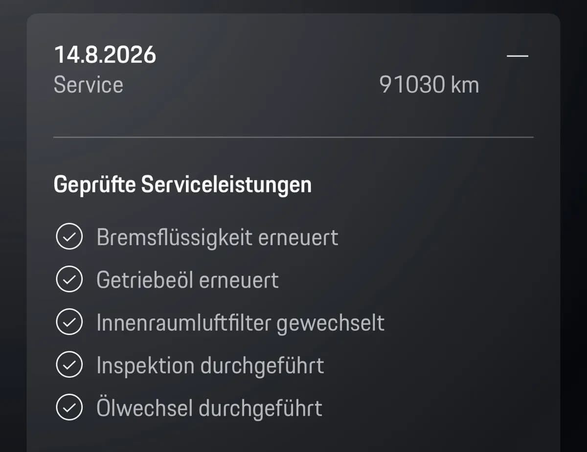The image size is (587, 452).
Task: Select the Innenraumluftfilter gewechselt text
Action: click(x=240, y=323)
